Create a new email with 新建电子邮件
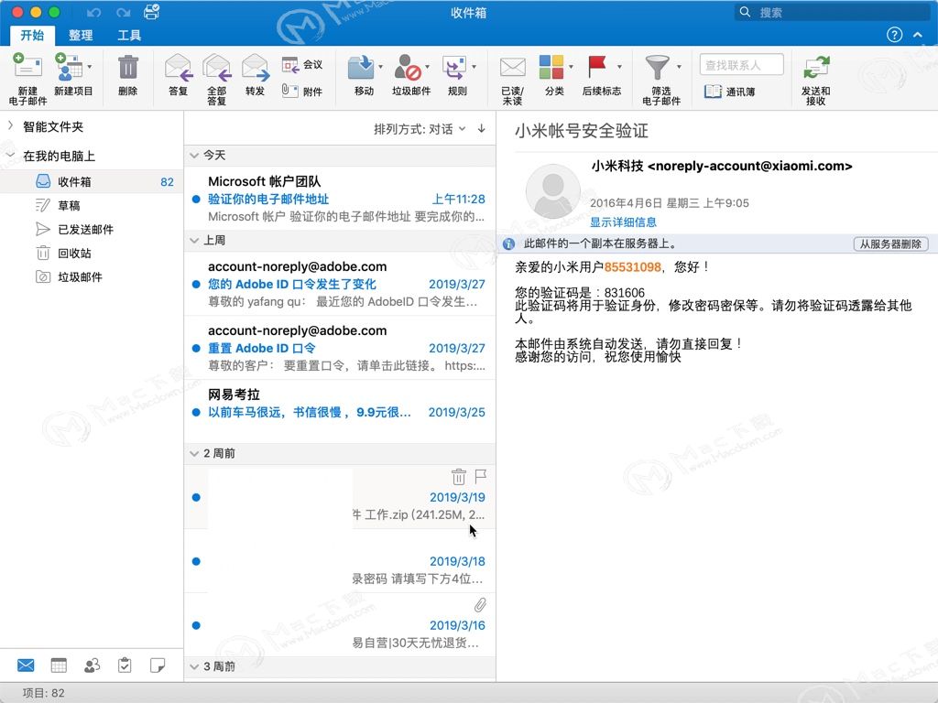The image size is (938, 703). click(x=27, y=79)
